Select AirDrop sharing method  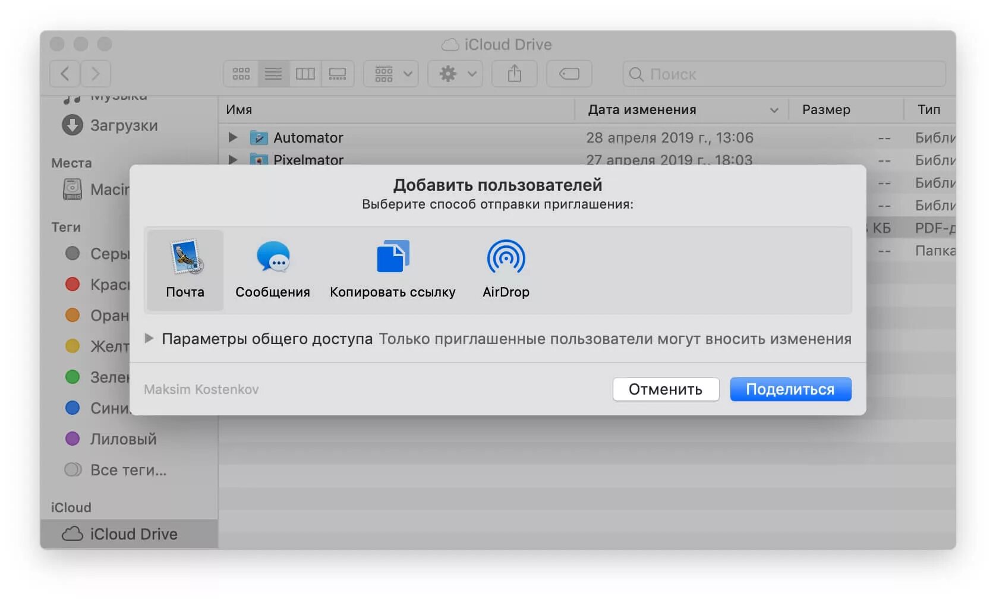point(506,270)
